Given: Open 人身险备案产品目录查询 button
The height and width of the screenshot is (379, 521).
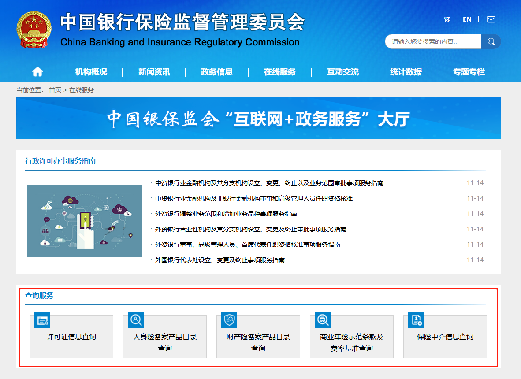Looking at the screenshot, I should 165,337.
